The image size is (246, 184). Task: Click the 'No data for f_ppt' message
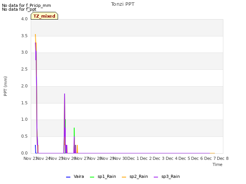click(19, 9)
